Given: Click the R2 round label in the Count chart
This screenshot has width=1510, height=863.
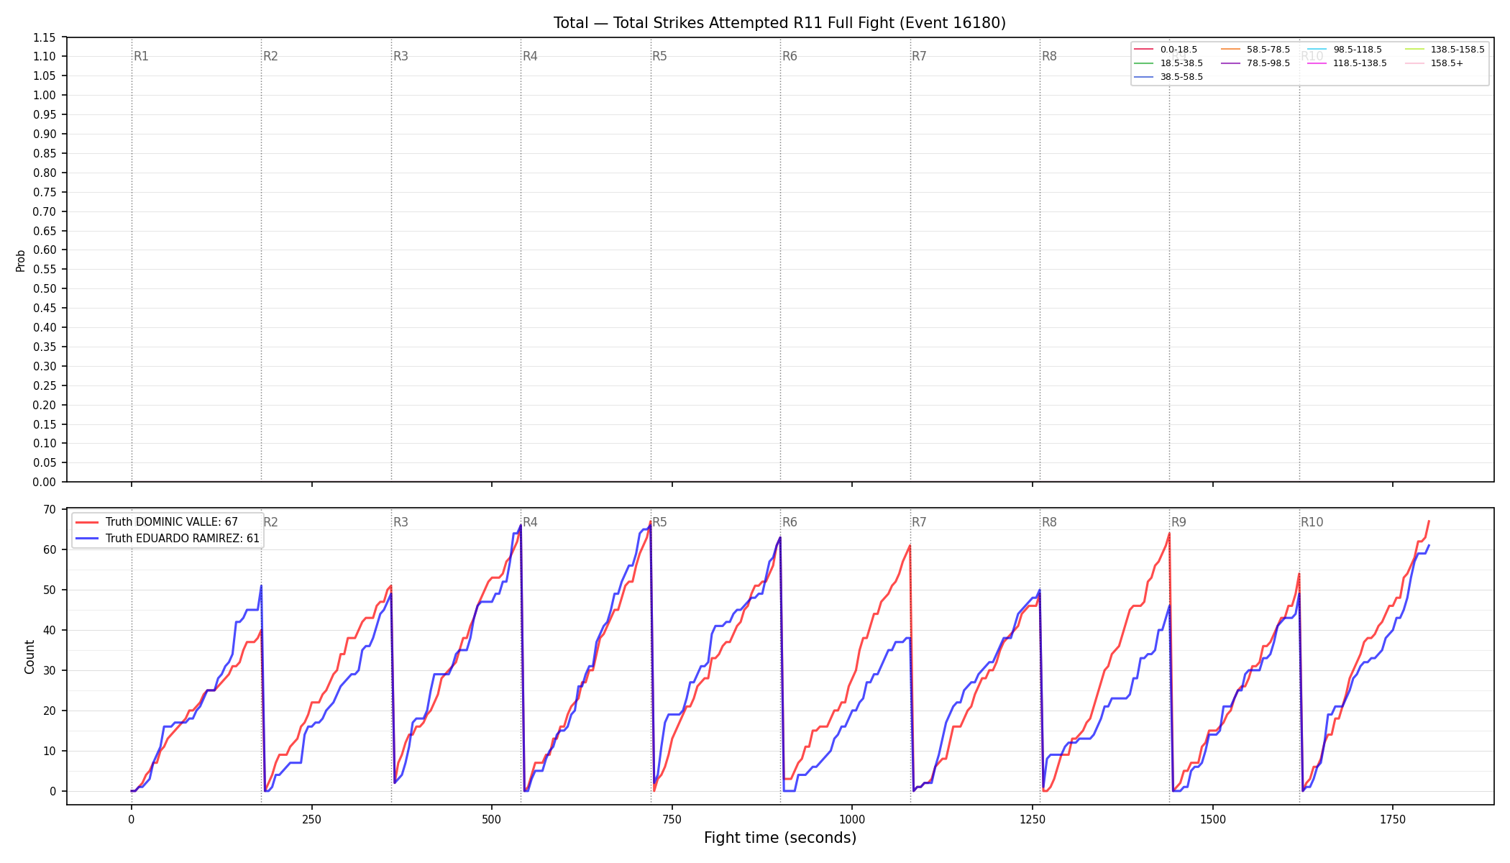Looking at the screenshot, I should pos(270,522).
